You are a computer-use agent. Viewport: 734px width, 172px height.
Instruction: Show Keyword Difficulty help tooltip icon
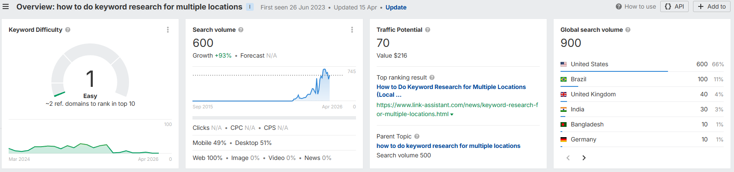click(x=68, y=30)
